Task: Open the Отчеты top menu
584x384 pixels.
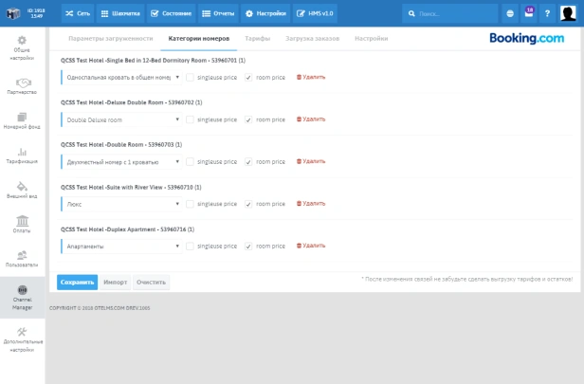Action: [219, 13]
